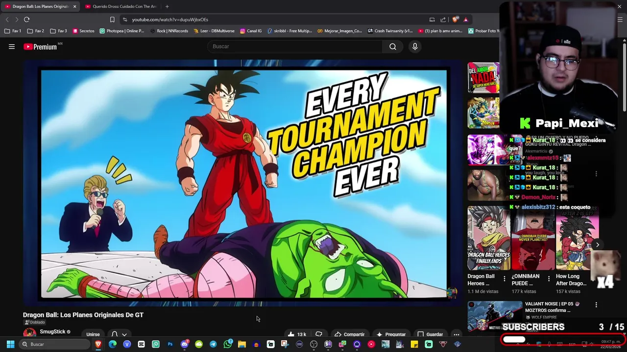627x352 pixels.
Task: Open Telegram from the taskbar
Action: pos(213,344)
